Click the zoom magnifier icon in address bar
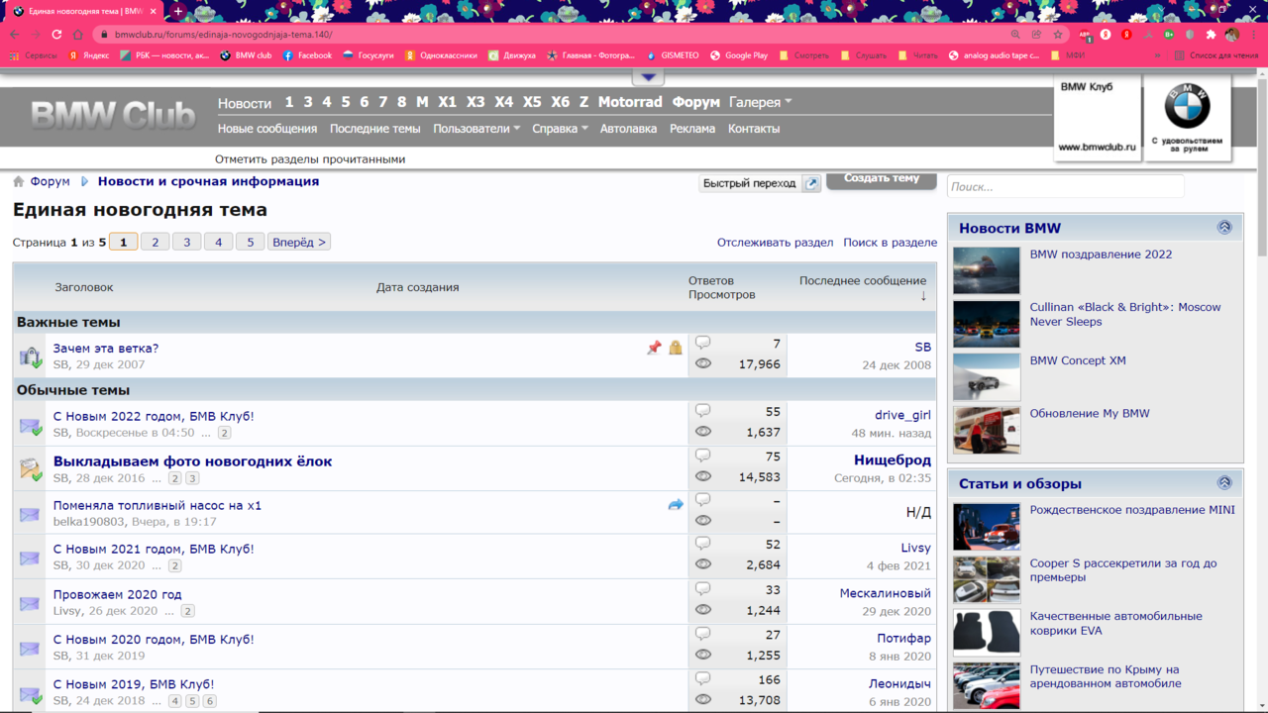The height and width of the screenshot is (713, 1268). click(x=1015, y=35)
